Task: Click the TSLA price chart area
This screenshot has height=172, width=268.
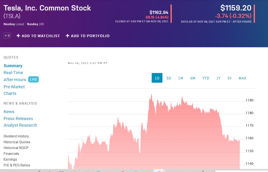Action: (x=161, y=134)
